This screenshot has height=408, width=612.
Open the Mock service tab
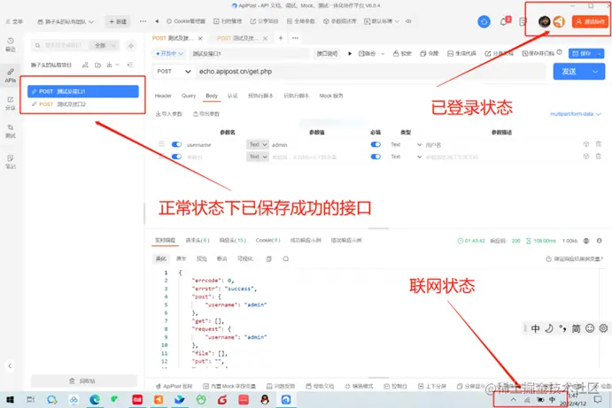click(331, 96)
